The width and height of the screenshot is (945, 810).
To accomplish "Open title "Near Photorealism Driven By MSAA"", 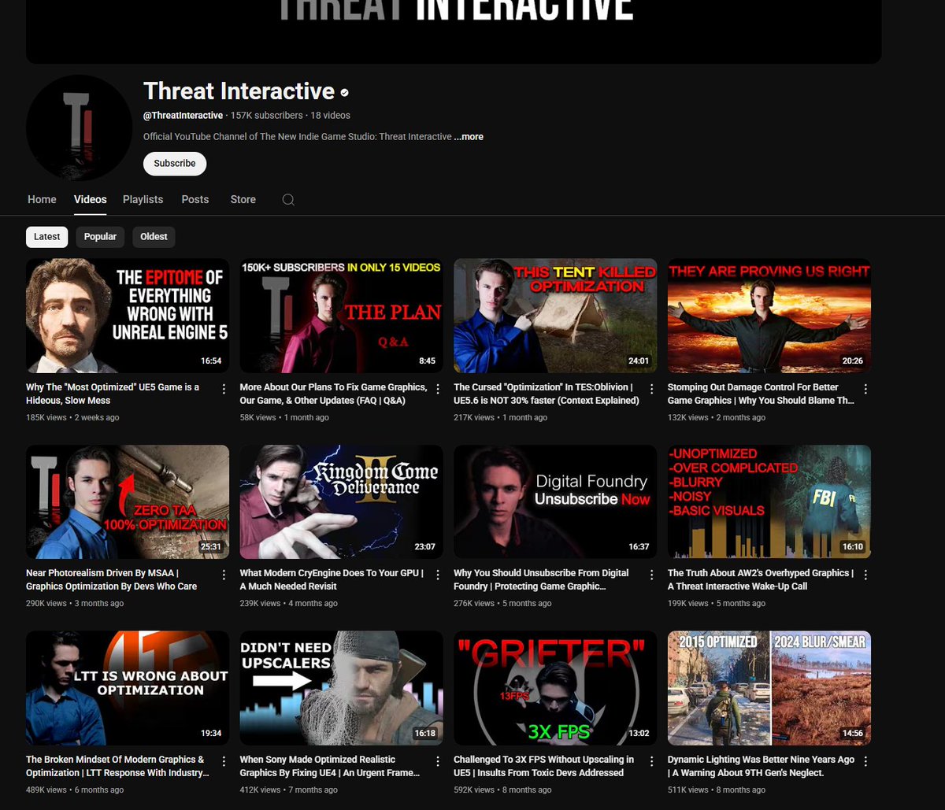I will [111, 579].
